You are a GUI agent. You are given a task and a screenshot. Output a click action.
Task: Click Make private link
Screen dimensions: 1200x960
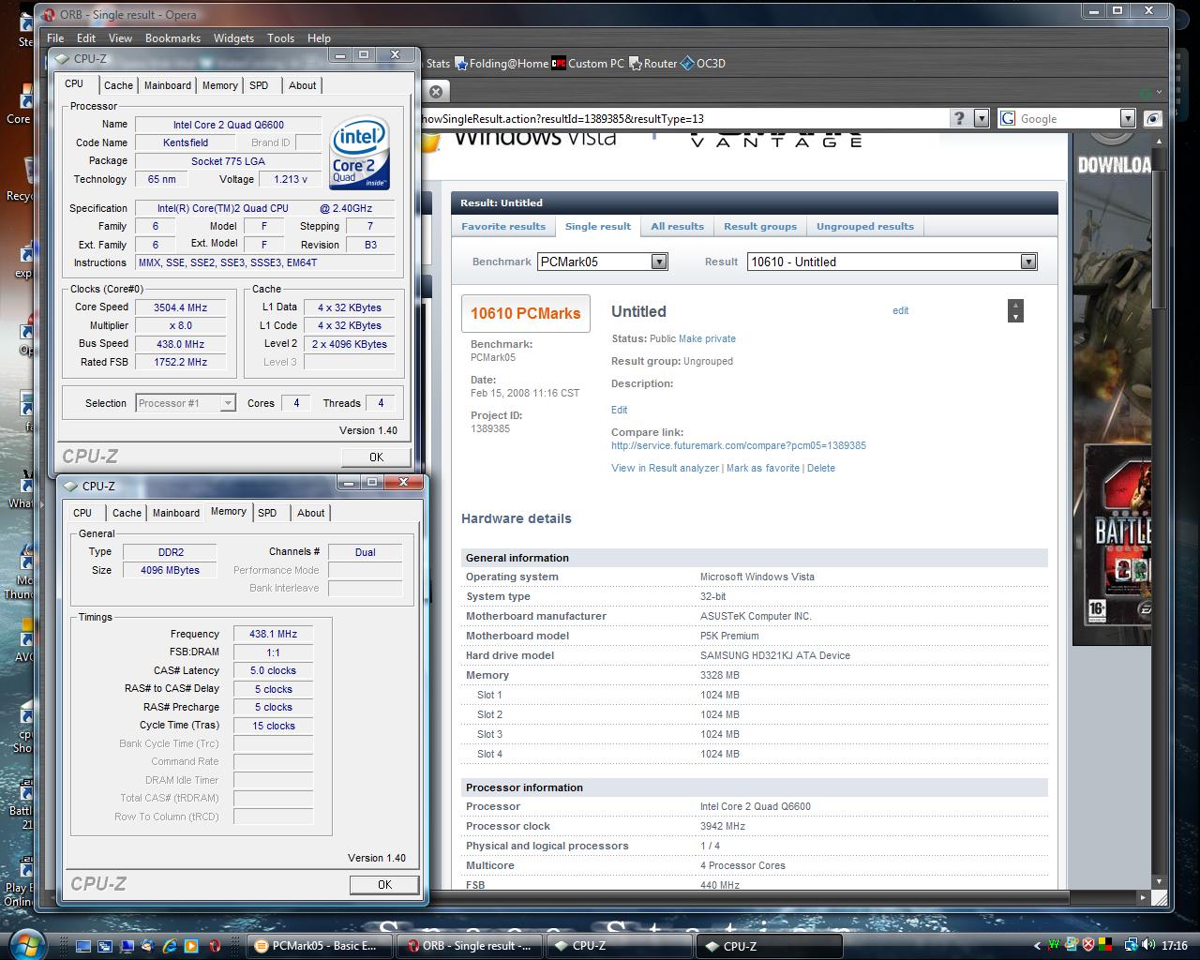click(707, 338)
